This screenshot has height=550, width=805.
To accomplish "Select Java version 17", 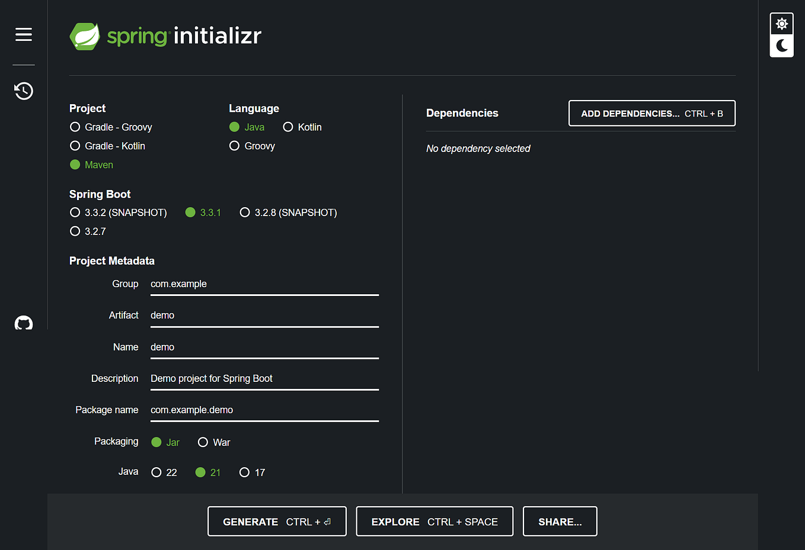I will tap(252, 472).
